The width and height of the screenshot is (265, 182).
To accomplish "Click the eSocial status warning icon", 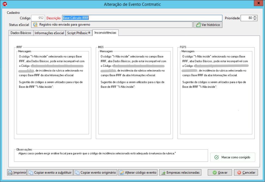I will (x=35, y=25).
